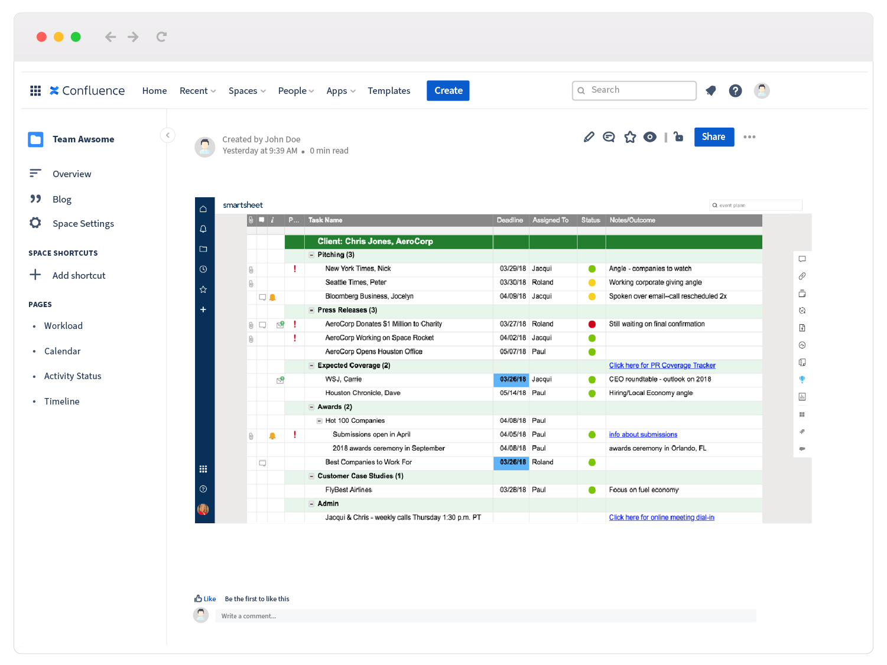887x665 pixels.
Task: Open info about submissions link
Action: coord(643,435)
